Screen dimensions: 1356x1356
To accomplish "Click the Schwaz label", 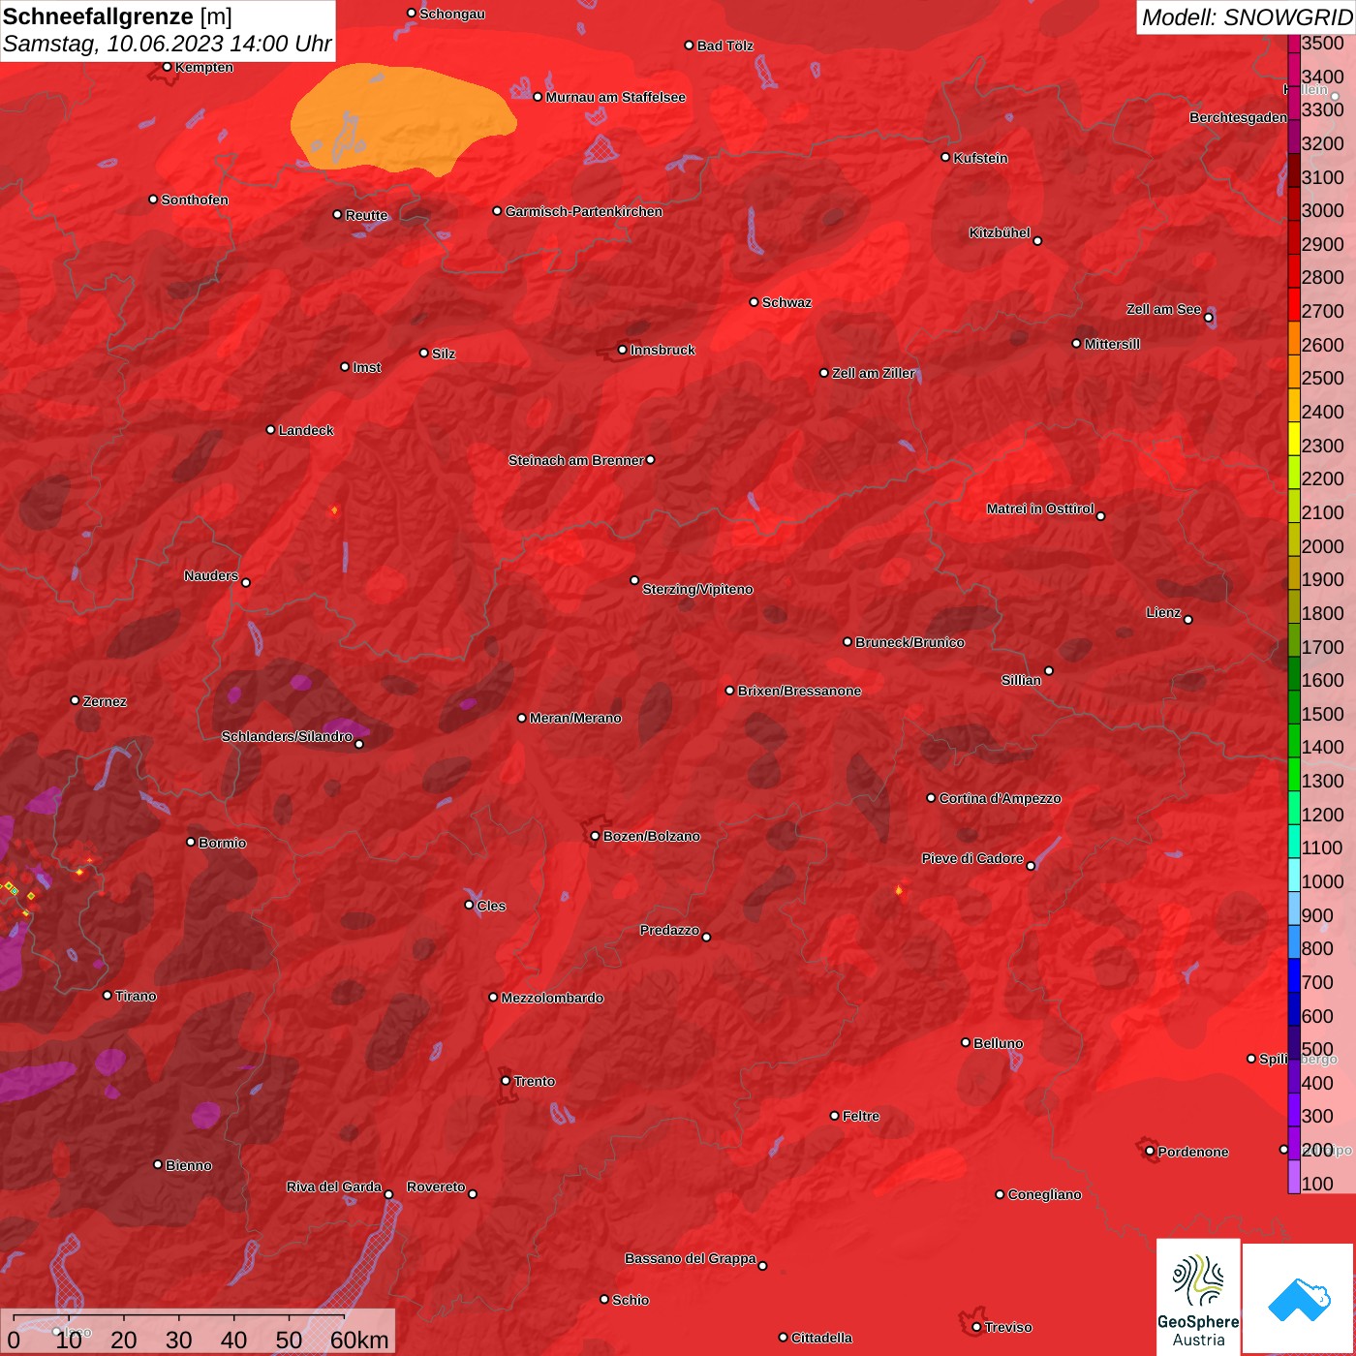I will [787, 302].
